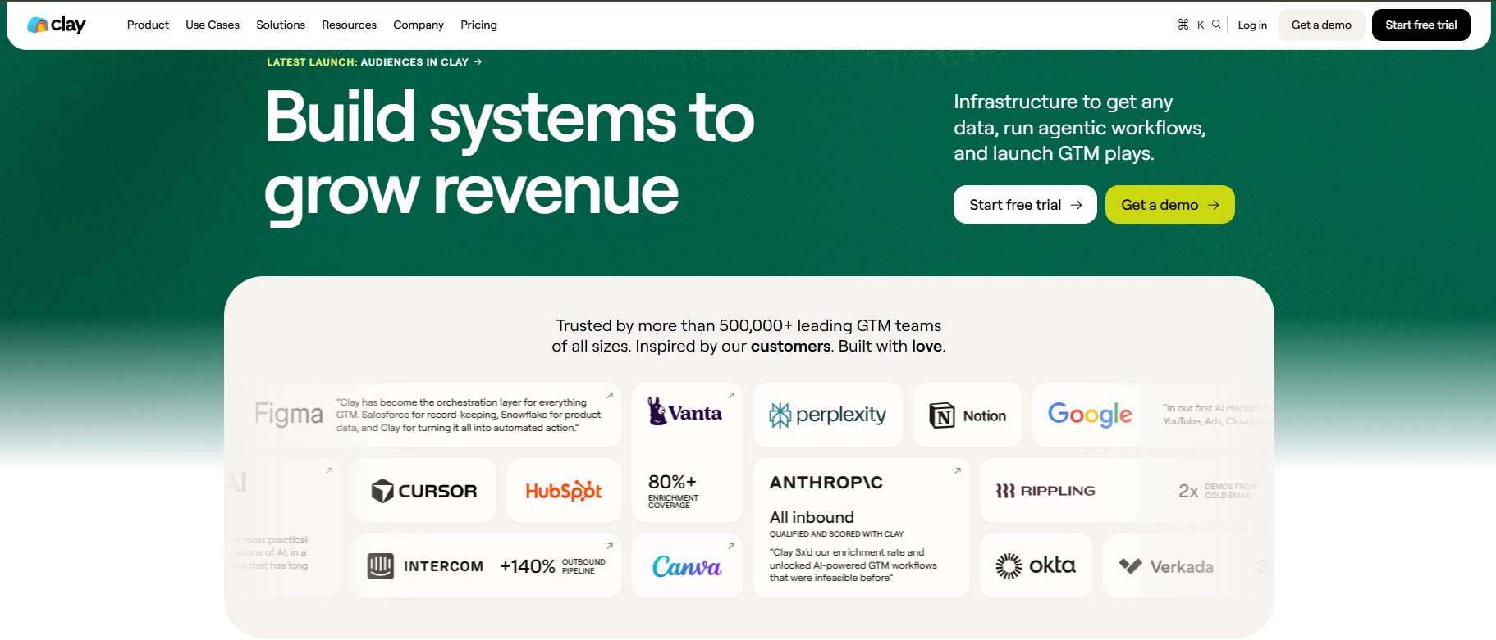This screenshot has width=1496, height=640.
Task: Click the Infrastructure to get any data tagline
Action: pyautogui.click(x=1079, y=127)
